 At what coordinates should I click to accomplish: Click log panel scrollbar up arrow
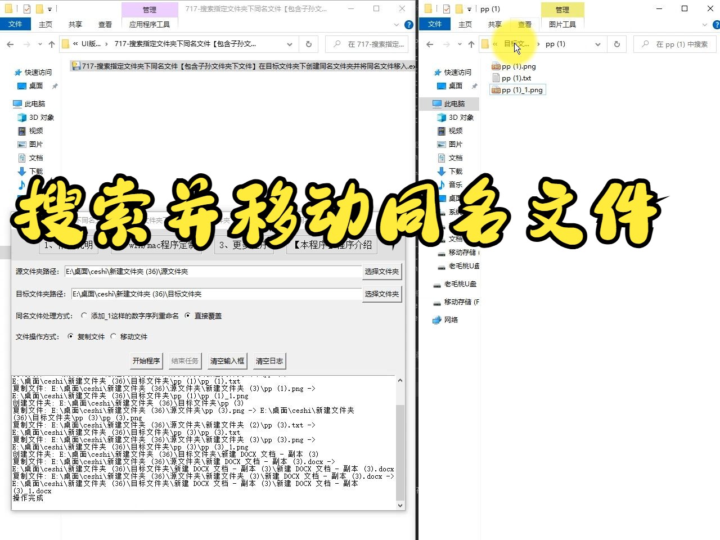pyautogui.click(x=400, y=380)
